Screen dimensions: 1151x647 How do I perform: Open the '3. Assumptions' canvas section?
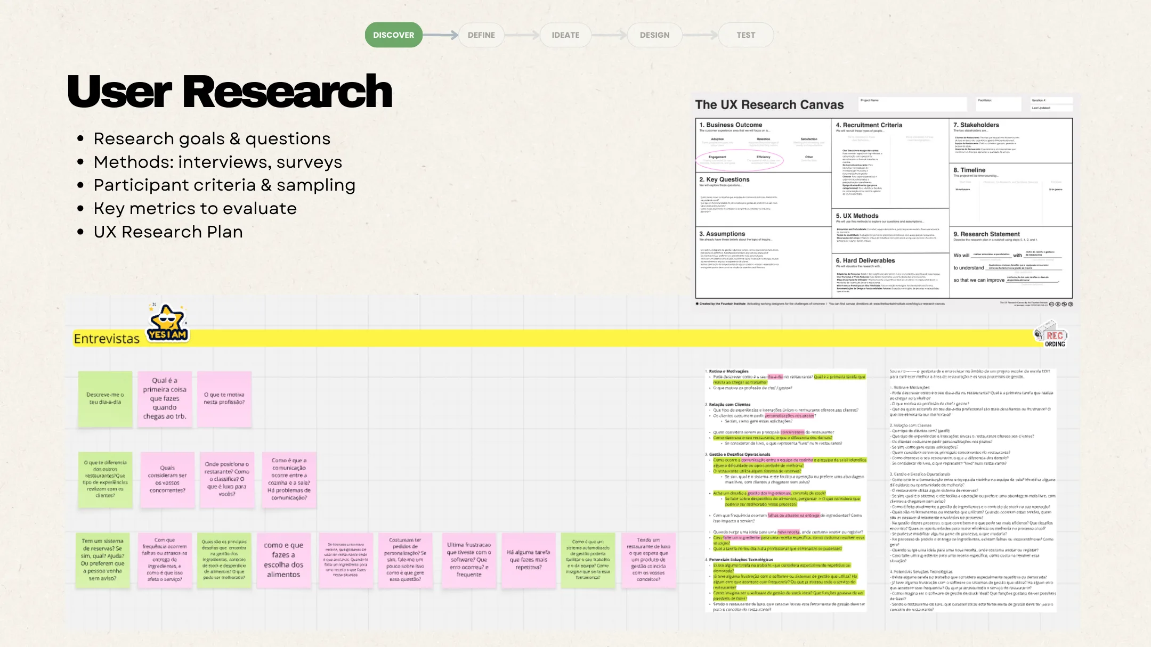763,262
